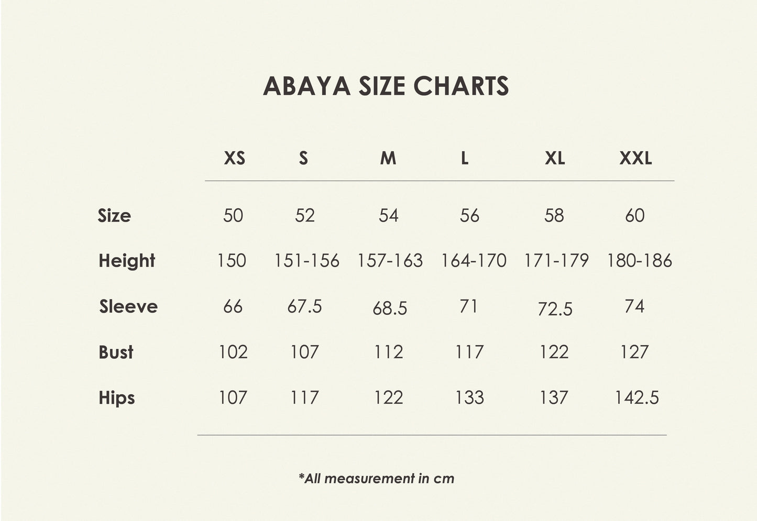Click the ABAYA SIZE CHARTS title
The height and width of the screenshot is (521, 757).
[386, 86]
